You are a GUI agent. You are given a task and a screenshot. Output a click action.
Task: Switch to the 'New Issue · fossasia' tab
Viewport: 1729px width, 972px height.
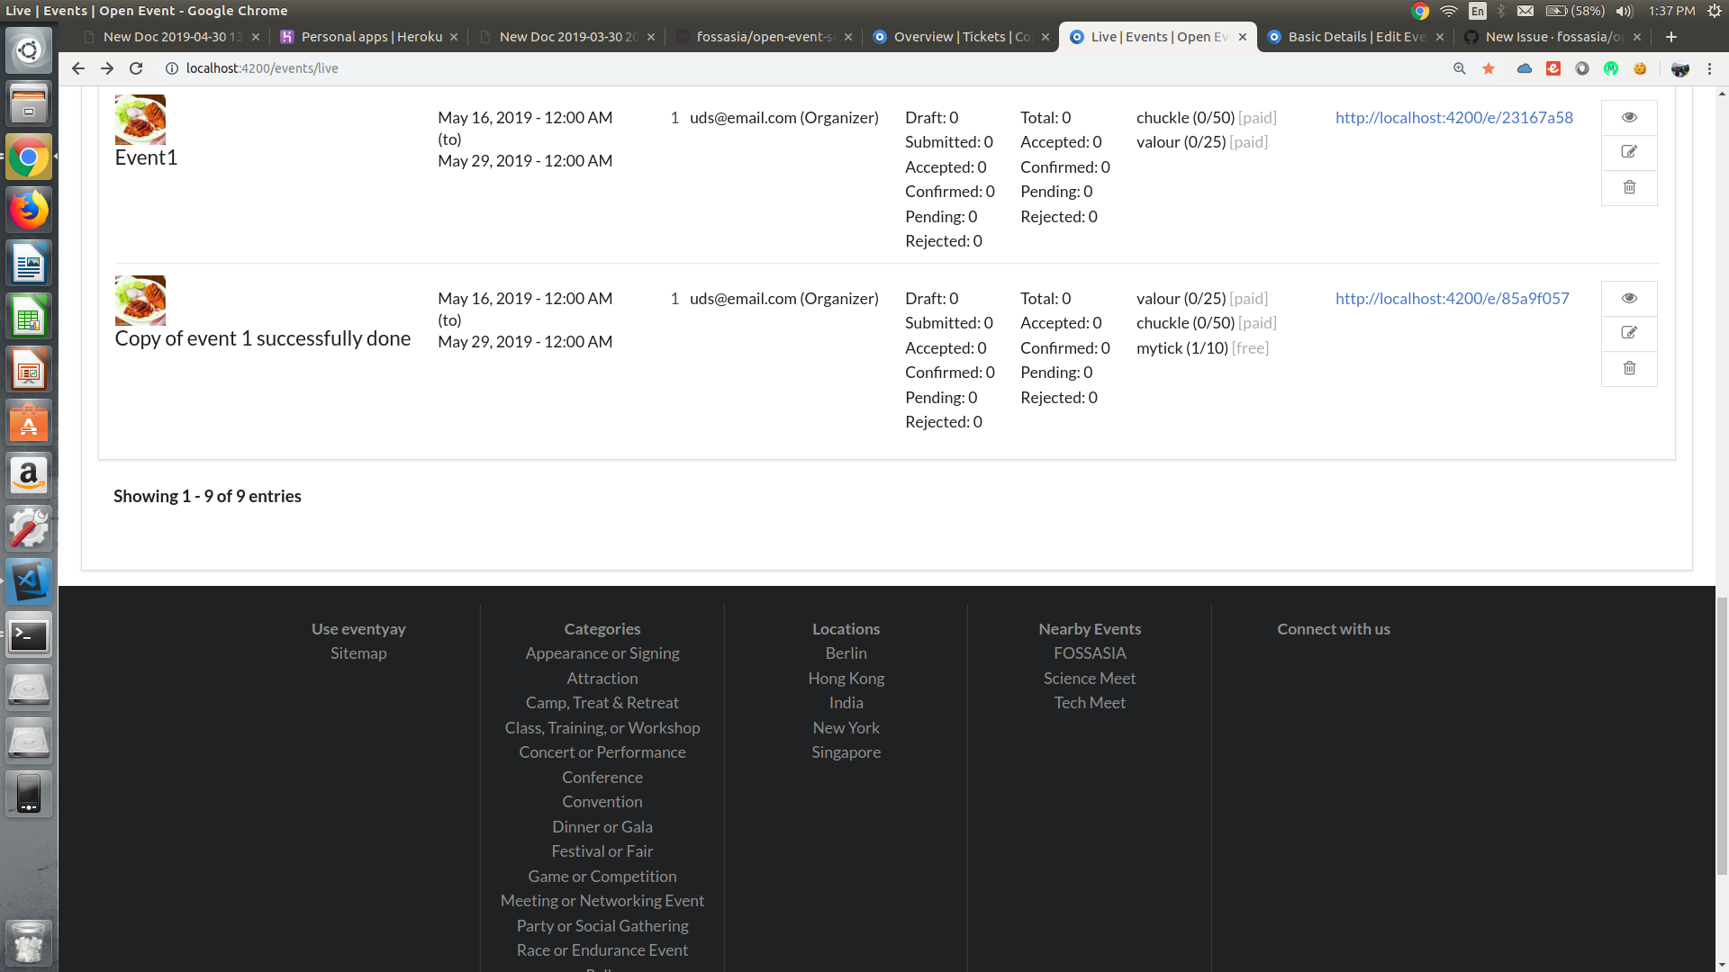[x=1552, y=37]
